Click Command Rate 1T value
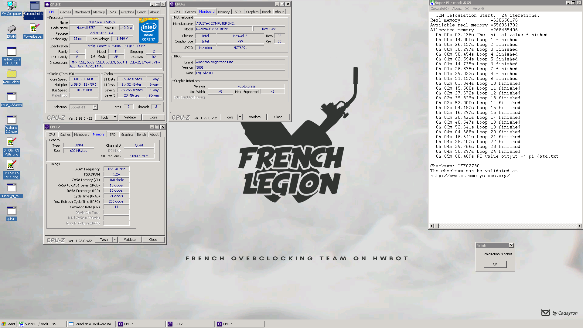Screen dimensions: 583x328 [x=116, y=207]
